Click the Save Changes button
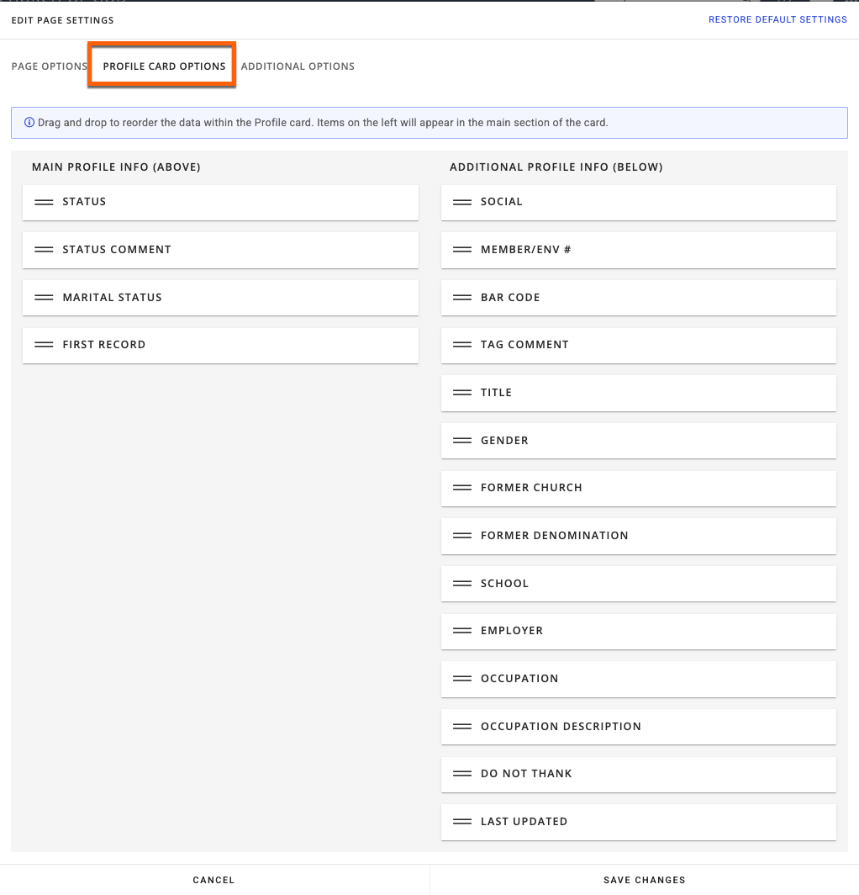This screenshot has width=859, height=895. (644, 880)
